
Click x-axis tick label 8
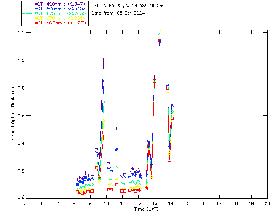74,203
